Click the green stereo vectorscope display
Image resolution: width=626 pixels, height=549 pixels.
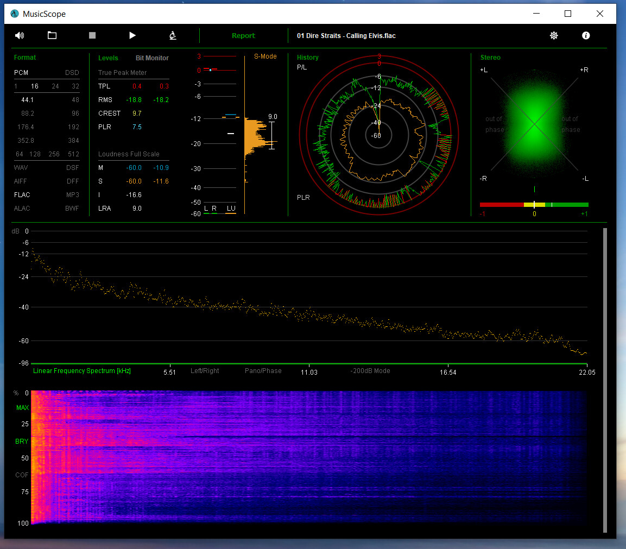click(x=534, y=124)
